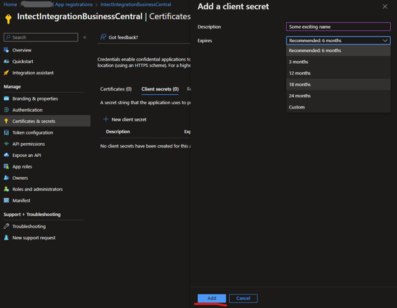397x308 pixels.
Task: Choose the 24 months expiry option
Action: (x=338, y=95)
